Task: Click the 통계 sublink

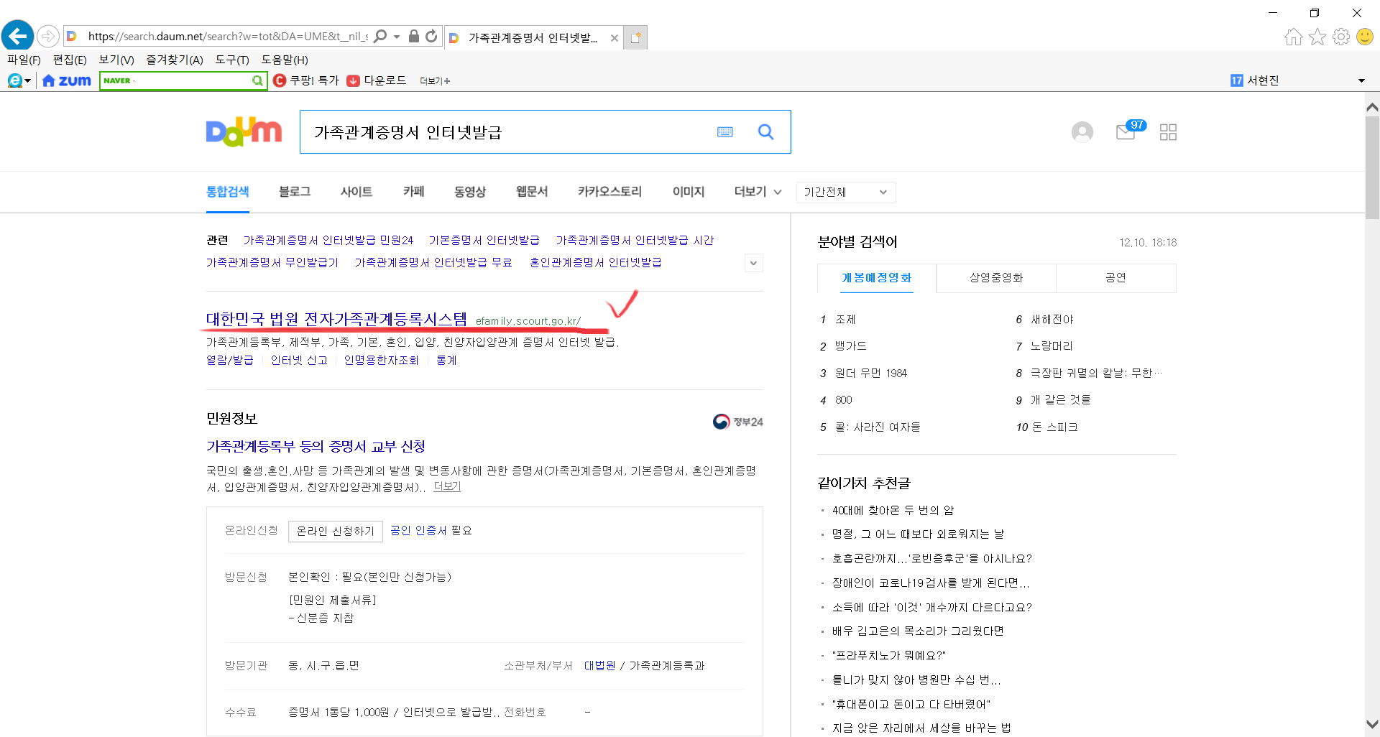Action: (446, 360)
